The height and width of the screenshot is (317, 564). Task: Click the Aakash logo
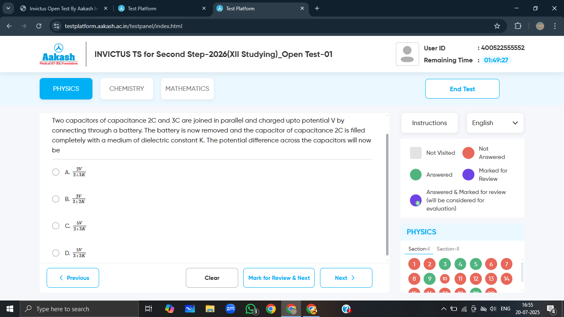[59, 54]
